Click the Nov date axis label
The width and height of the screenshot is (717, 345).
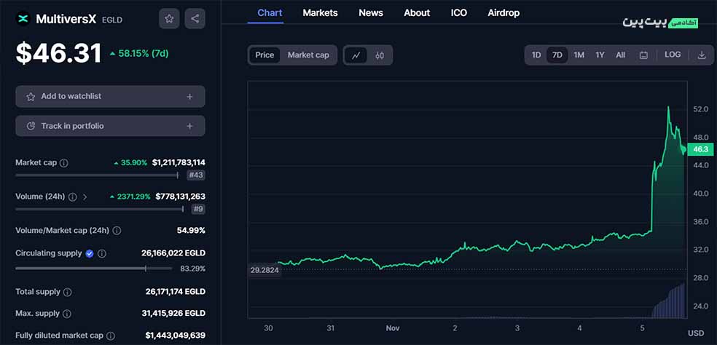(x=393, y=328)
